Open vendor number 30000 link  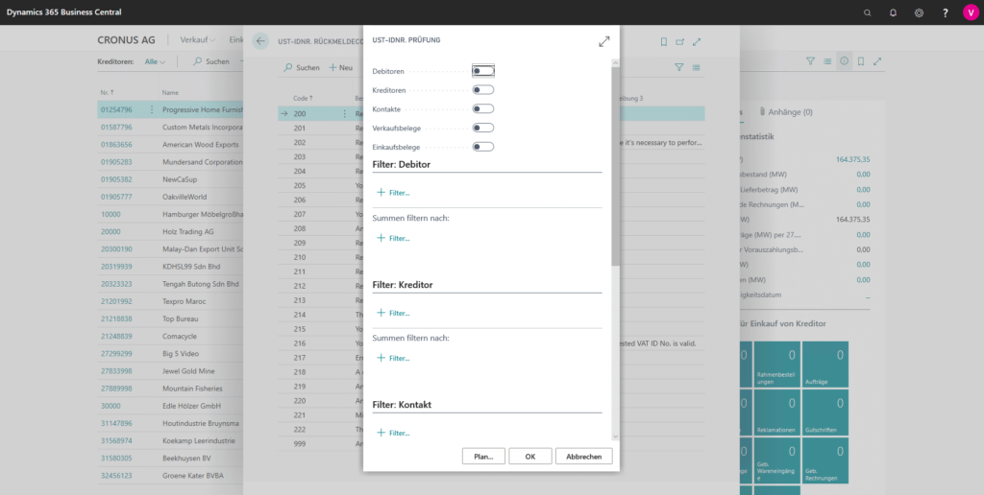click(x=111, y=406)
